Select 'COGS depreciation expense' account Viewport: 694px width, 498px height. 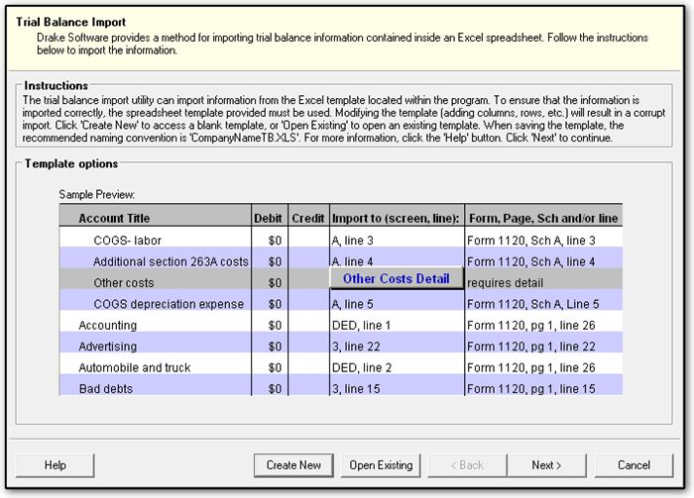tap(169, 304)
